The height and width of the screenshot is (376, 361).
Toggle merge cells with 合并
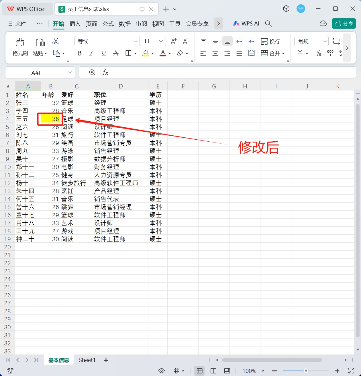pos(272,53)
